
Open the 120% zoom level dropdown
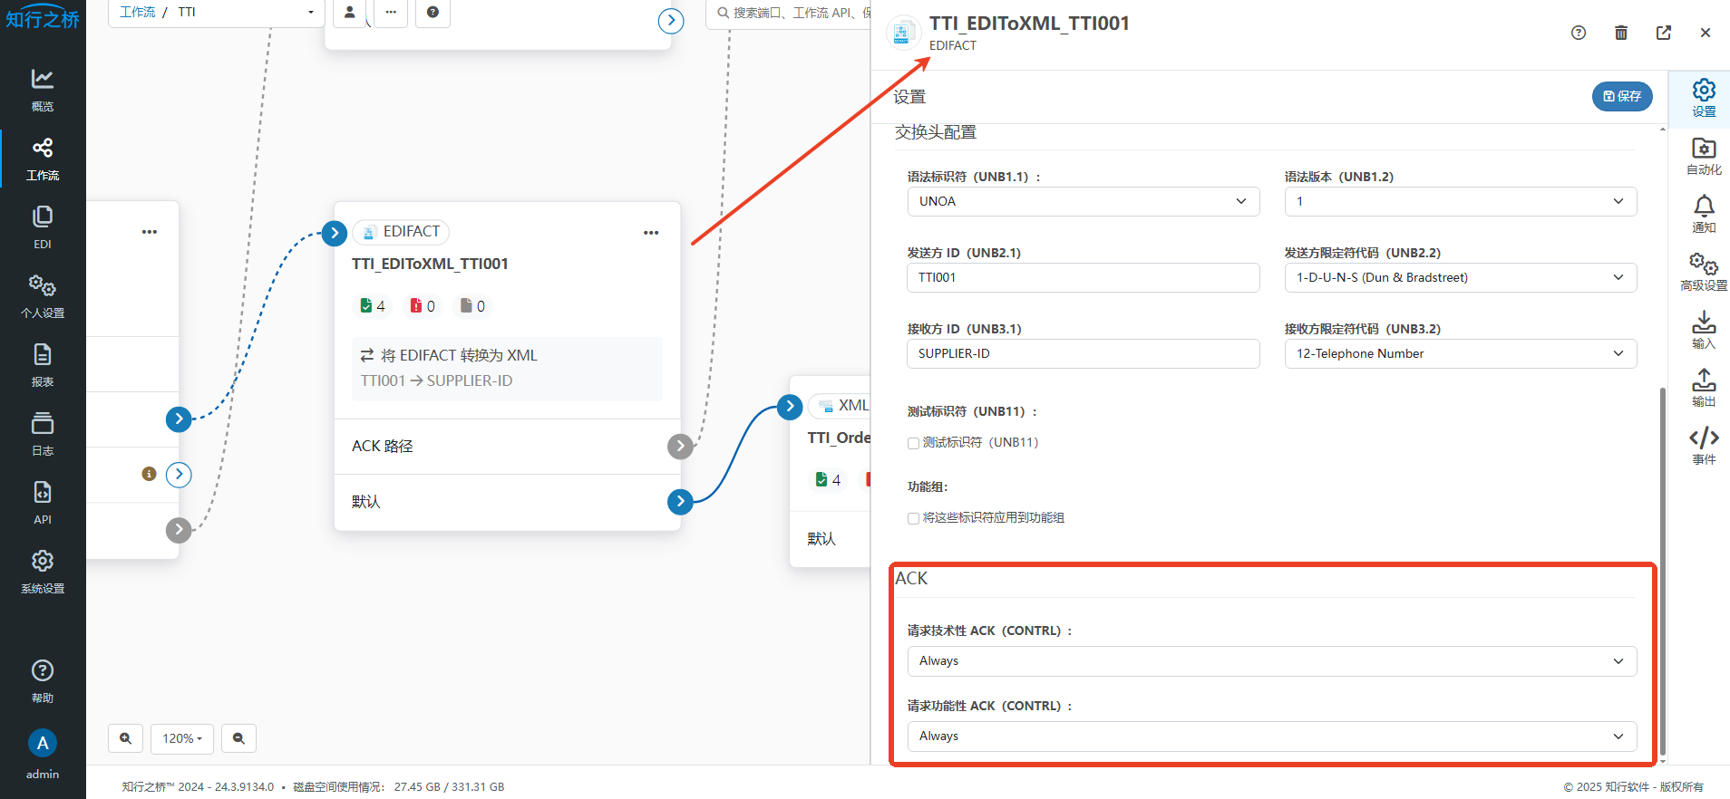182,738
